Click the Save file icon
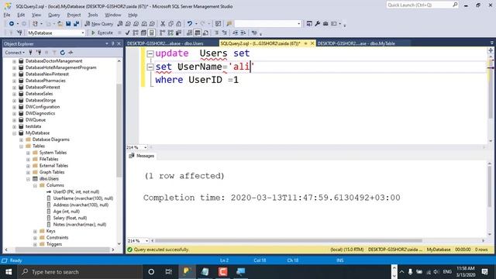Image resolution: width=496 pixels, height=279 pixels. tap(68, 24)
